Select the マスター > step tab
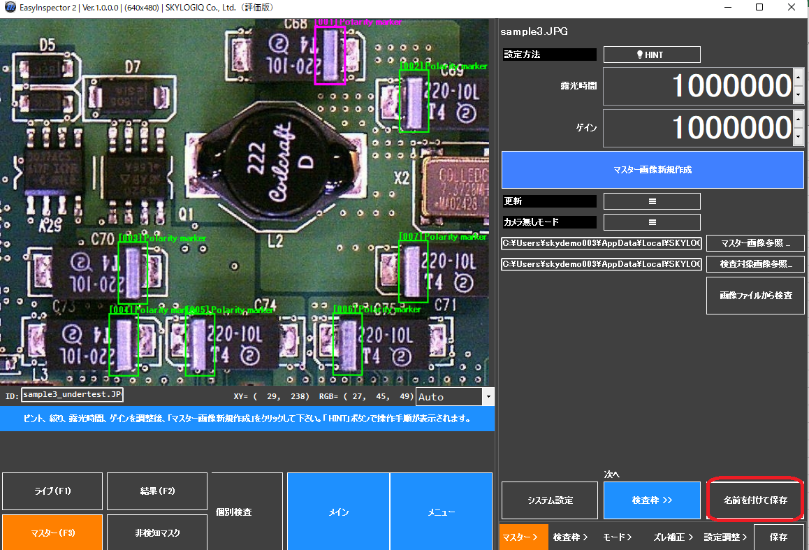This screenshot has height=550, width=809. pyautogui.click(x=523, y=537)
